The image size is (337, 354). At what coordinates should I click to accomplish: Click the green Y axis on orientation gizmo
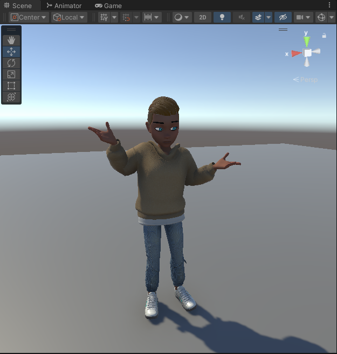coord(306,41)
